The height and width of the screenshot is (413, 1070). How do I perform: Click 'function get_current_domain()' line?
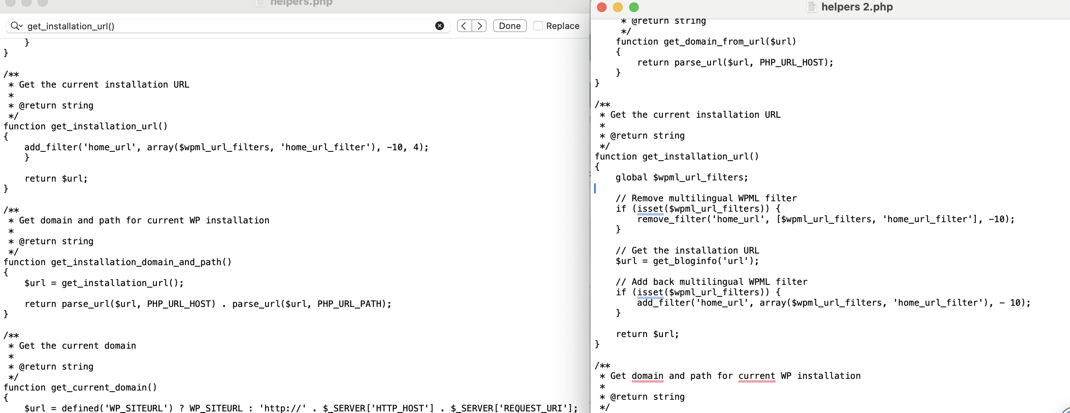80,388
